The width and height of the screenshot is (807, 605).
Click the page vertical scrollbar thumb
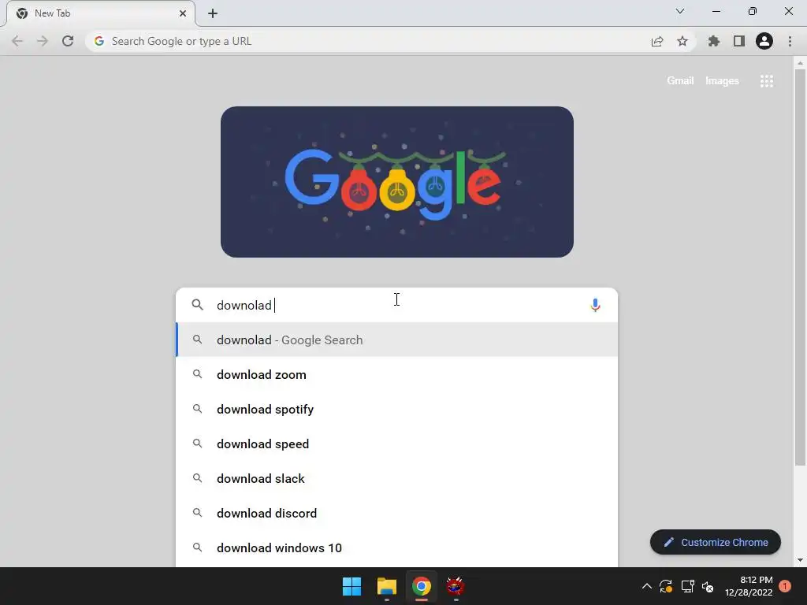click(800, 268)
